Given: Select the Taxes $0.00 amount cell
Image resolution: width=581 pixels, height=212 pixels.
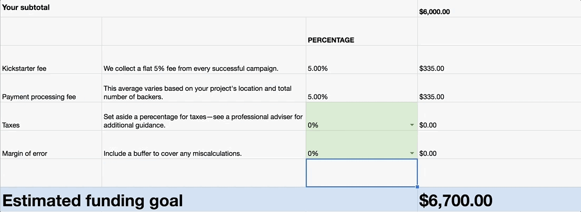Looking at the screenshot, I should pyautogui.click(x=499, y=116).
